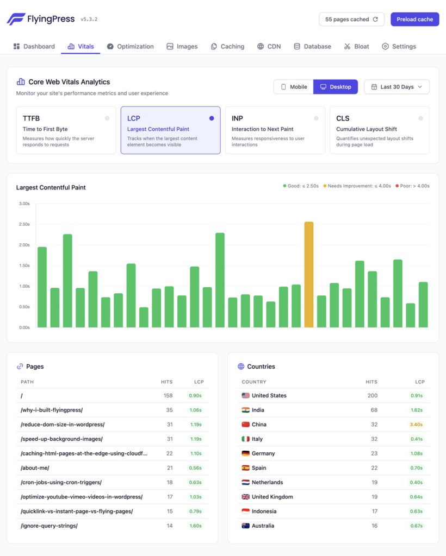Viewport: 446px width, 556px height.
Task: Open the Last 30 Days dropdown
Action: [397, 86]
